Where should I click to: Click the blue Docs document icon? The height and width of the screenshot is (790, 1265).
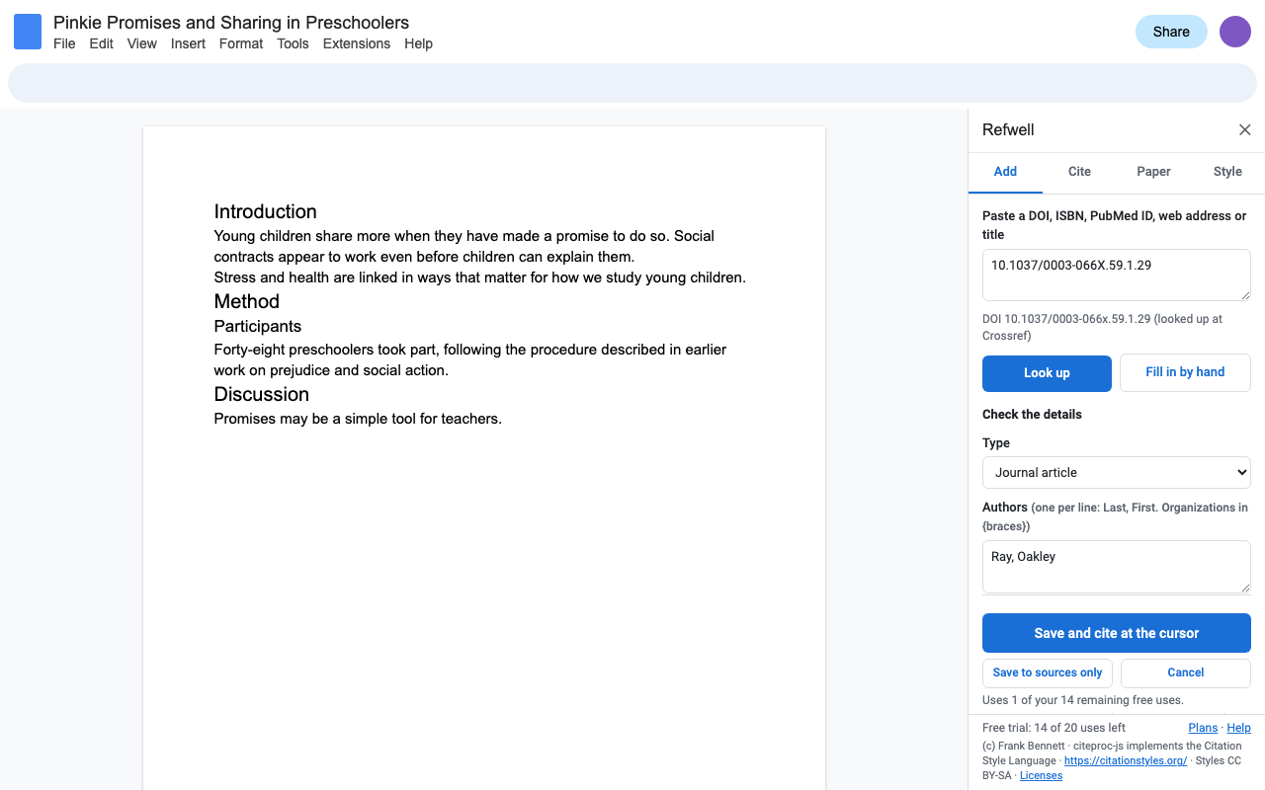click(x=28, y=32)
